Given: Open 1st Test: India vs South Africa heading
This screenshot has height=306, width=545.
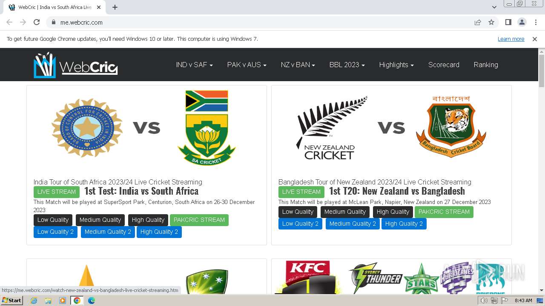Looking at the screenshot, I should (141, 191).
